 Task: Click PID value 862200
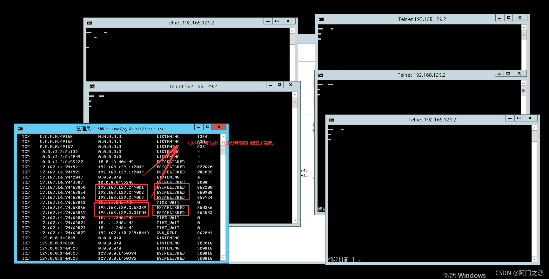[205, 187]
